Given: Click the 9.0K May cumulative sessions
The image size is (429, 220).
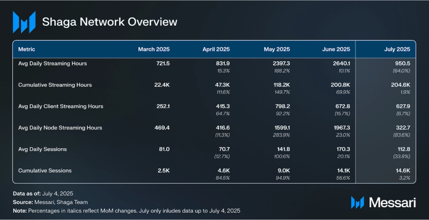Looking at the screenshot, I should [x=284, y=171].
